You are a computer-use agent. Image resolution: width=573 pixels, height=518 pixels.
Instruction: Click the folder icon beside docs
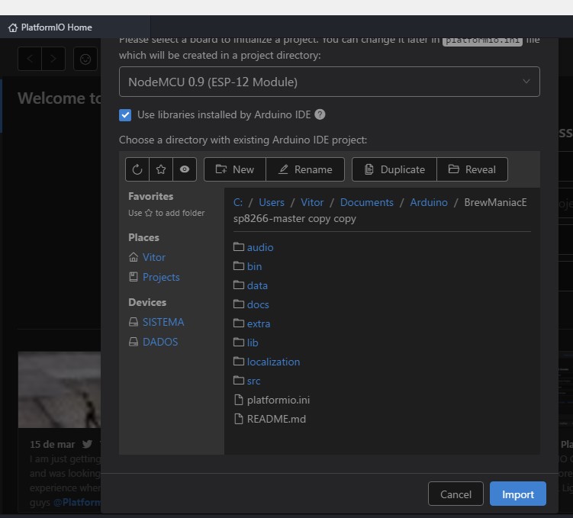coord(239,304)
